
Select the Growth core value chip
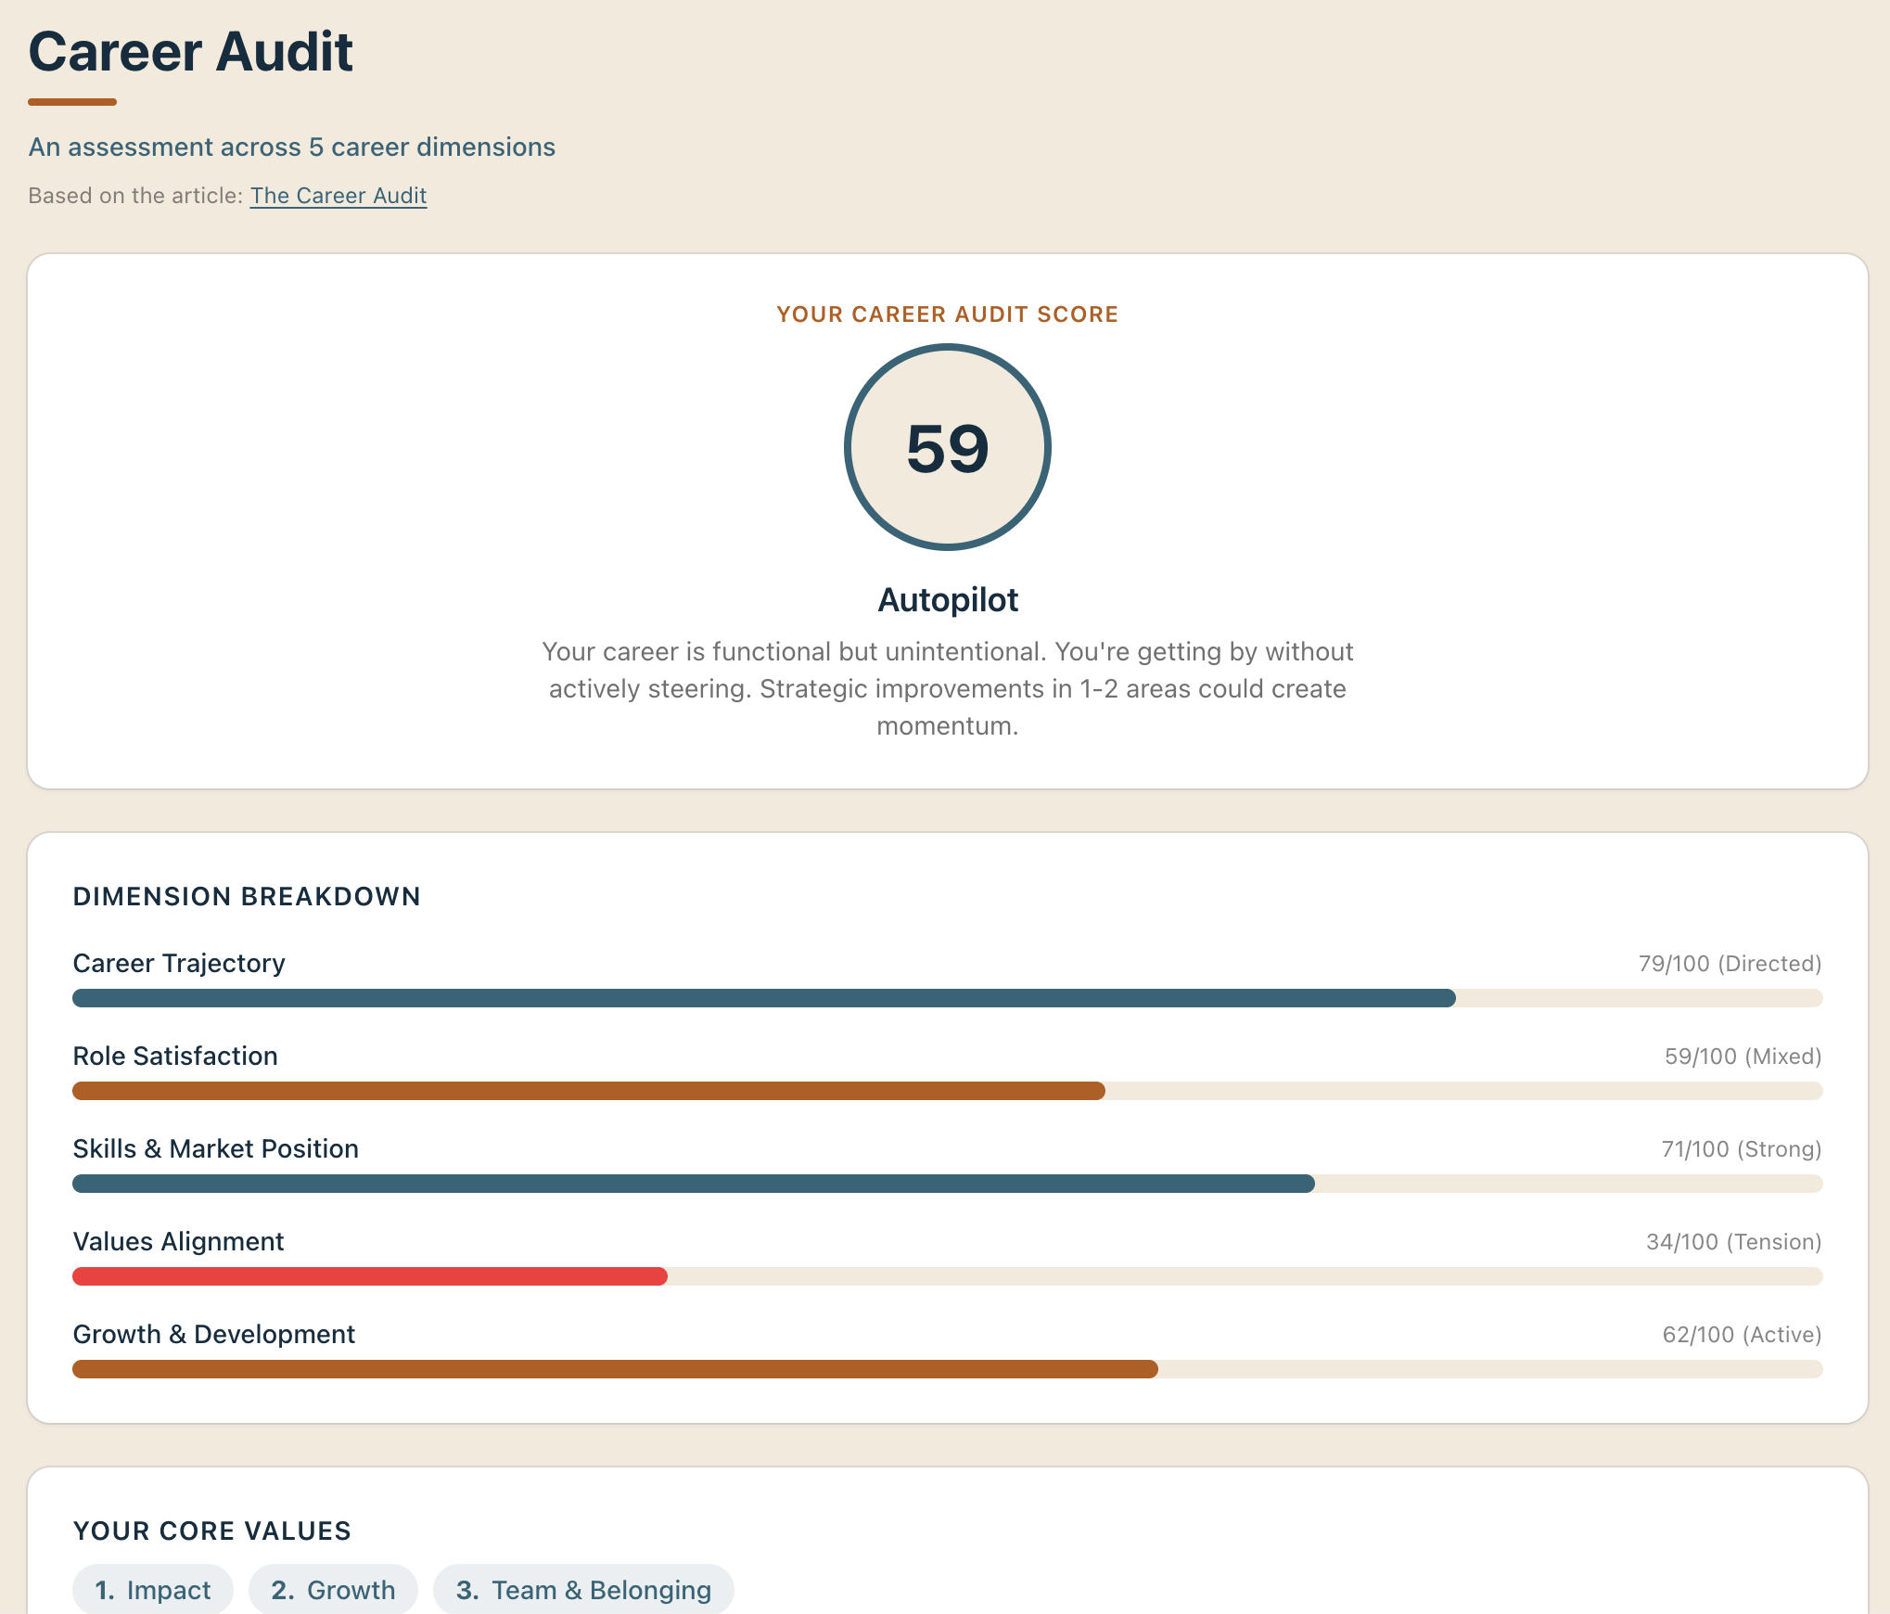(x=333, y=1589)
